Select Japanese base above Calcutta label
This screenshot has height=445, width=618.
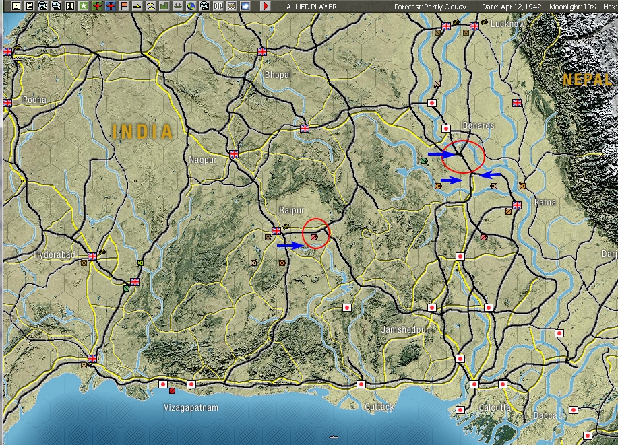click(474, 384)
